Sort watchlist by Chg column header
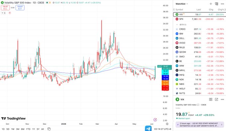The image size is (226, 131). point(211,10)
